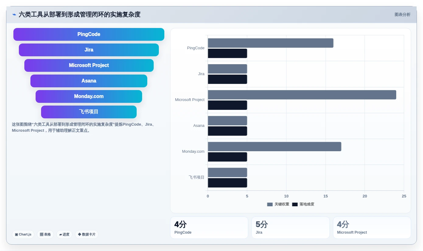Click the 数据卡片 tag chip
Screen dimensions: 423x251
(x=87, y=235)
